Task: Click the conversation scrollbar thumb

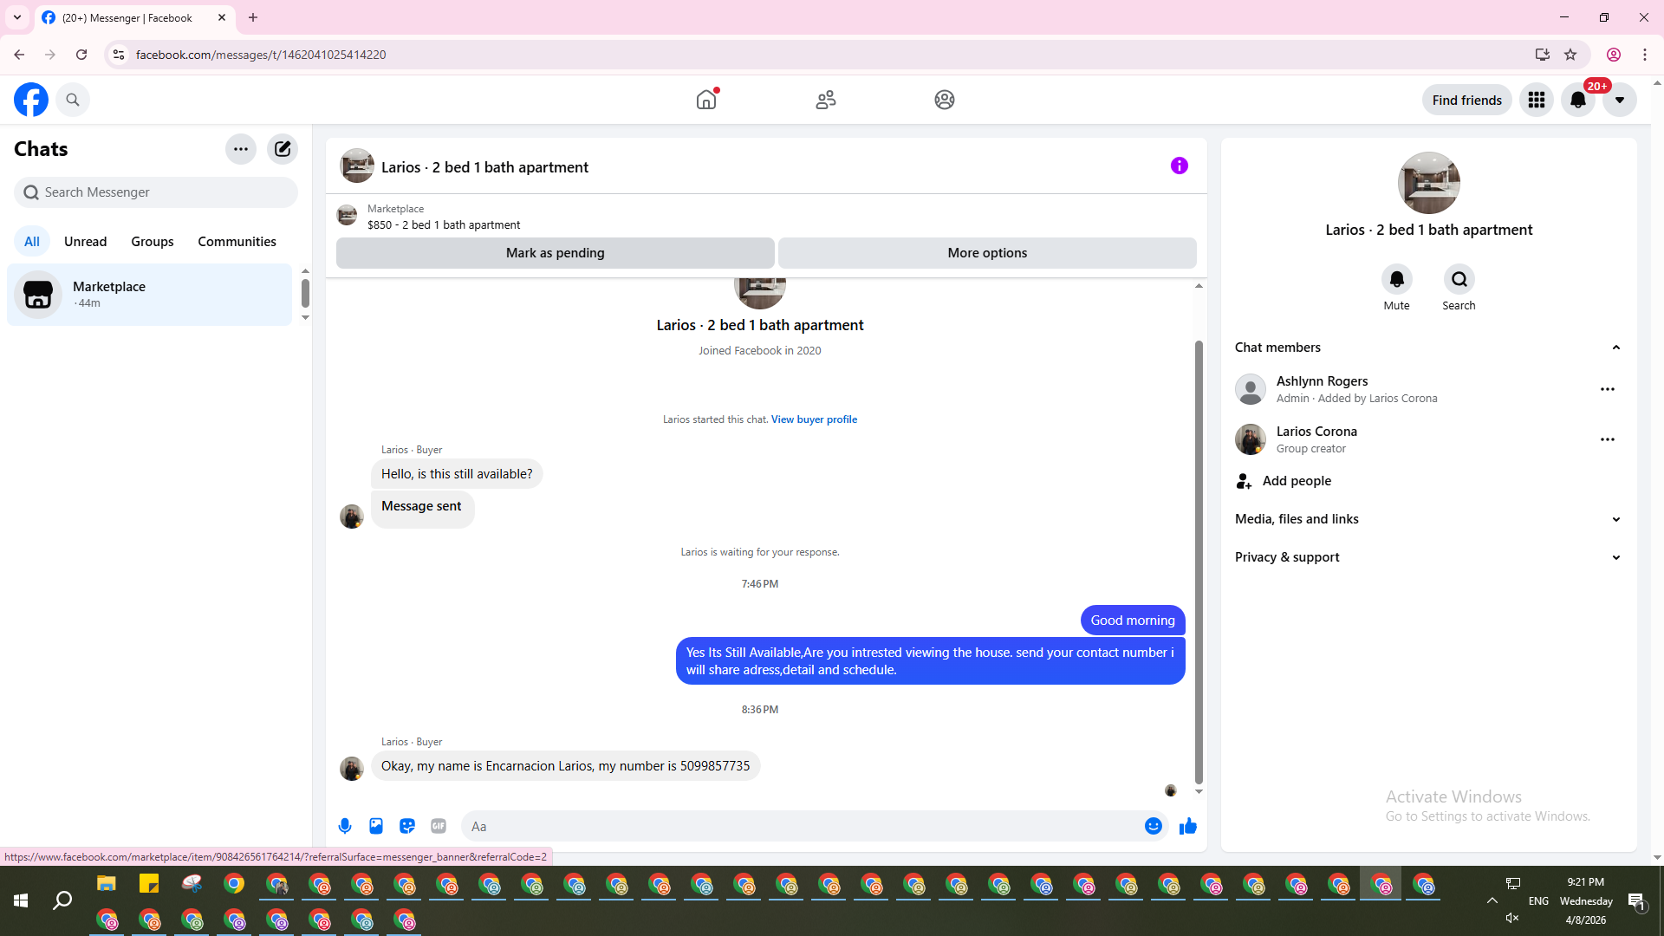Action: 1199,563
